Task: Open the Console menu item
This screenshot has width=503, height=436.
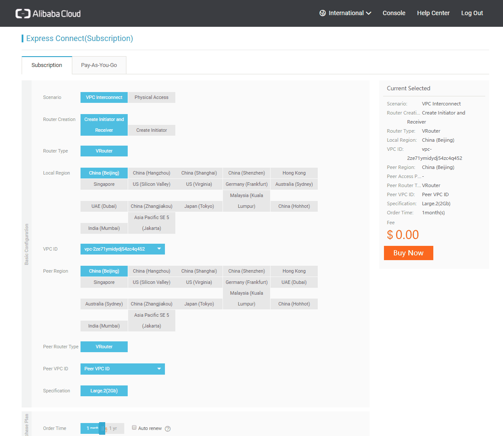Action: 394,13
